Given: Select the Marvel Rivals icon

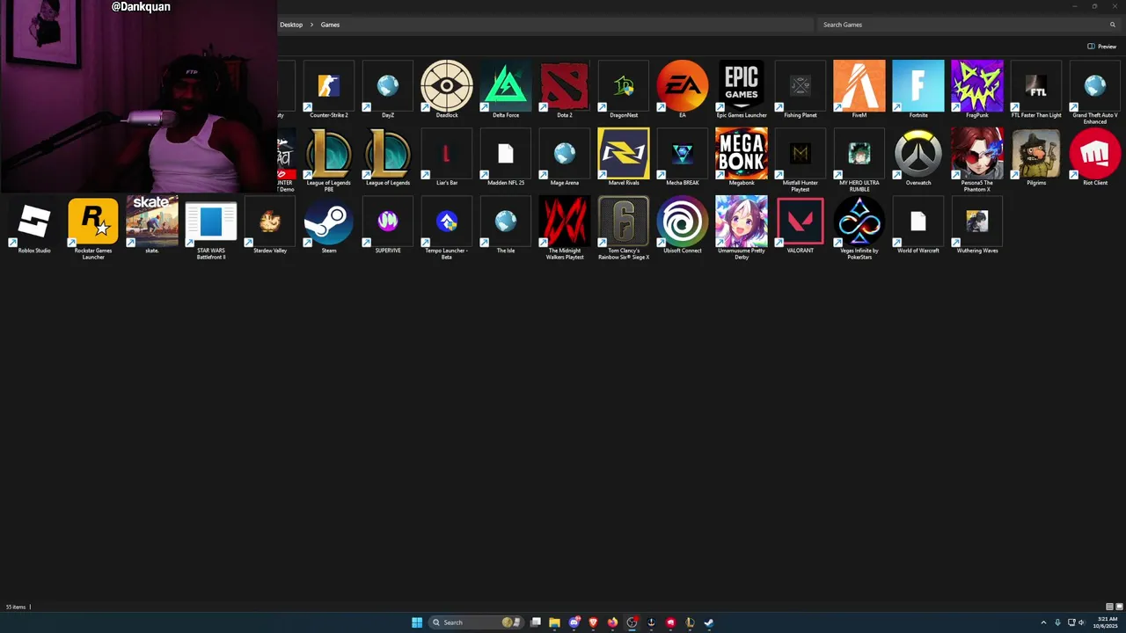Looking at the screenshot, I should click(624, 156).
